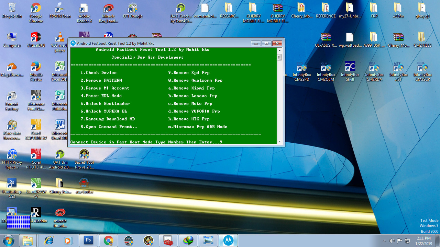Open UAT_Crack By Gsm4Cr icon
Image resolution: width=440 pixels, height=247 pixels.
click(181, 13)
